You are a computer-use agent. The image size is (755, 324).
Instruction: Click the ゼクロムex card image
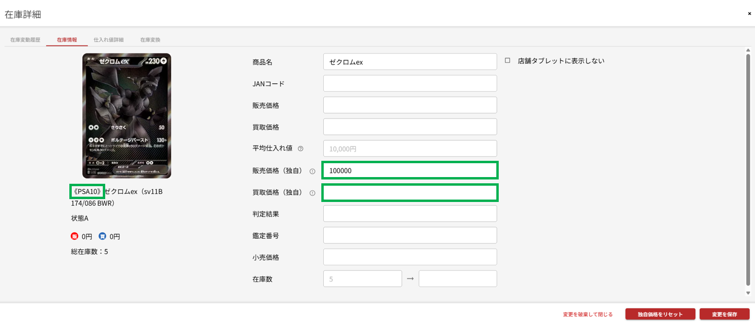(x=127, y=116)
